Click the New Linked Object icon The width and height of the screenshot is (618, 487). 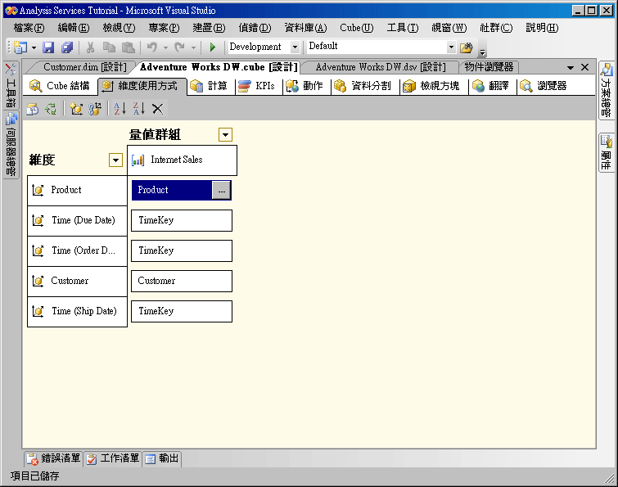[95, 109]
